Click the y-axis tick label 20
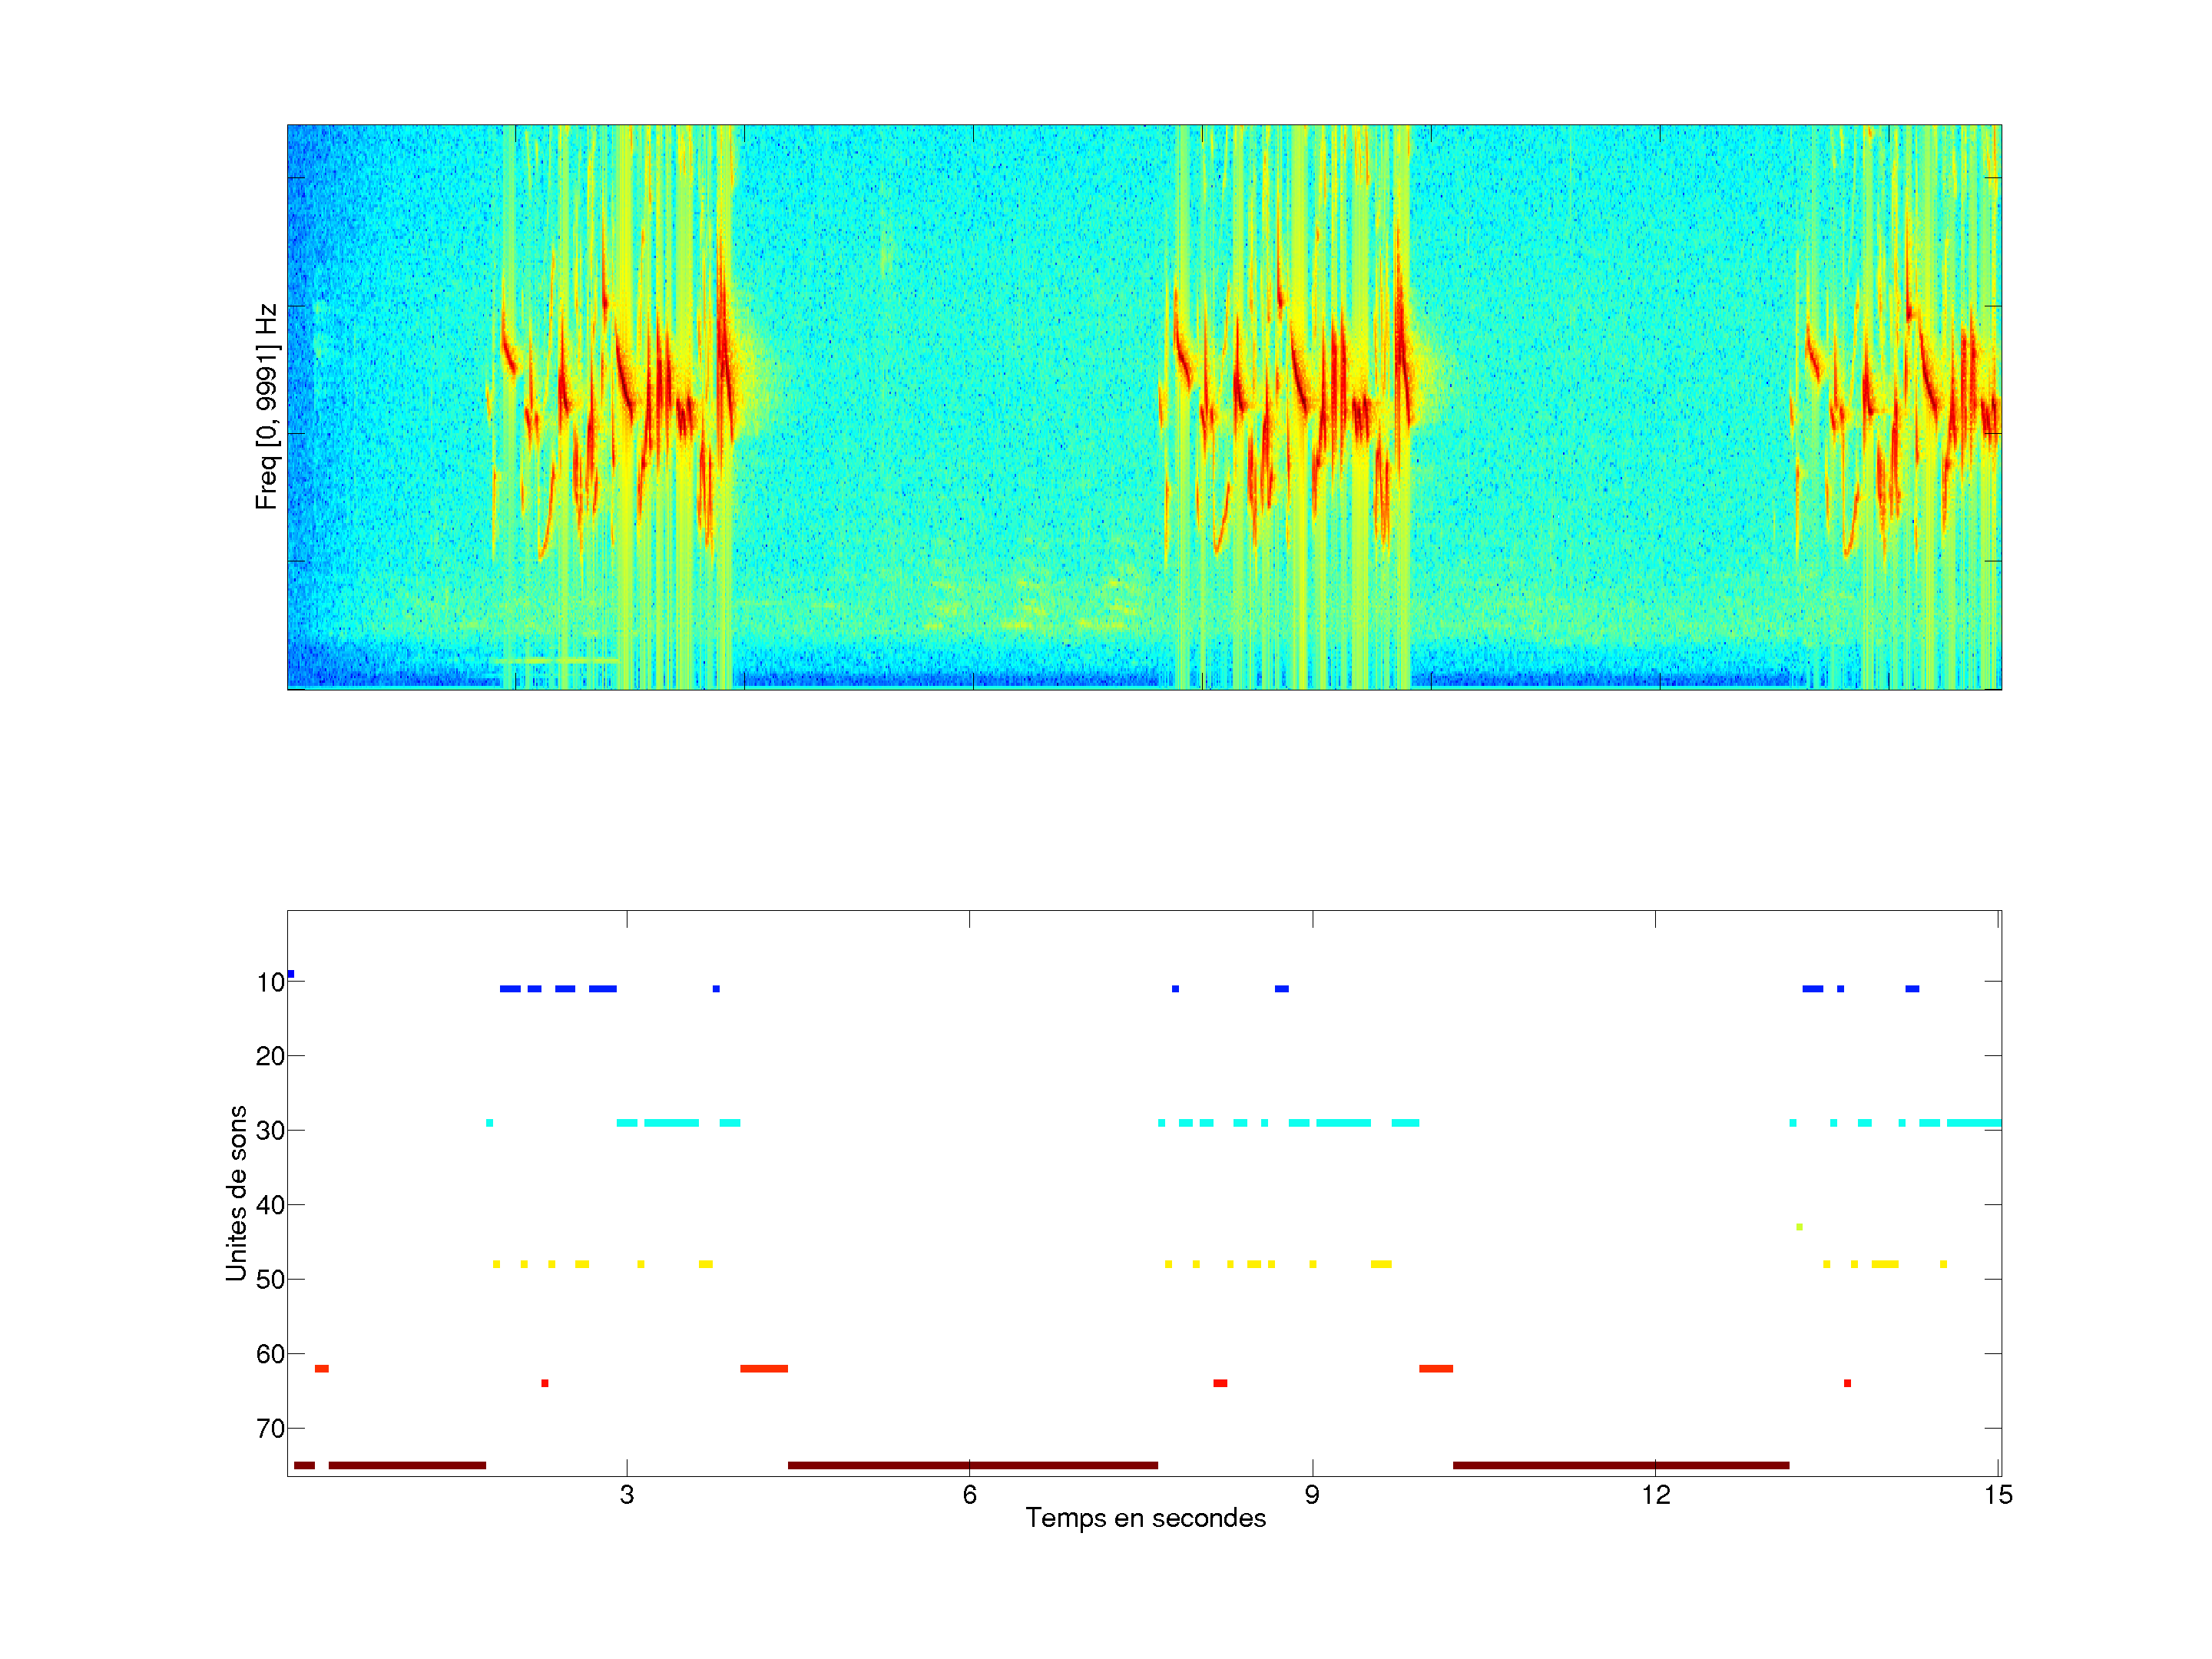2212x1659 pixels. (x=270, y=1056)
